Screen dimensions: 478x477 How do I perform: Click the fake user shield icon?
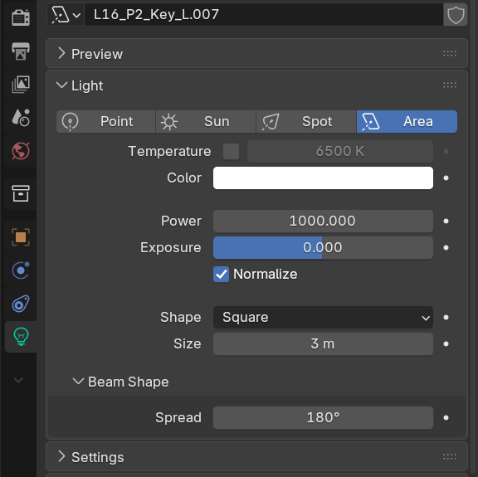click(x=456, y=15)
